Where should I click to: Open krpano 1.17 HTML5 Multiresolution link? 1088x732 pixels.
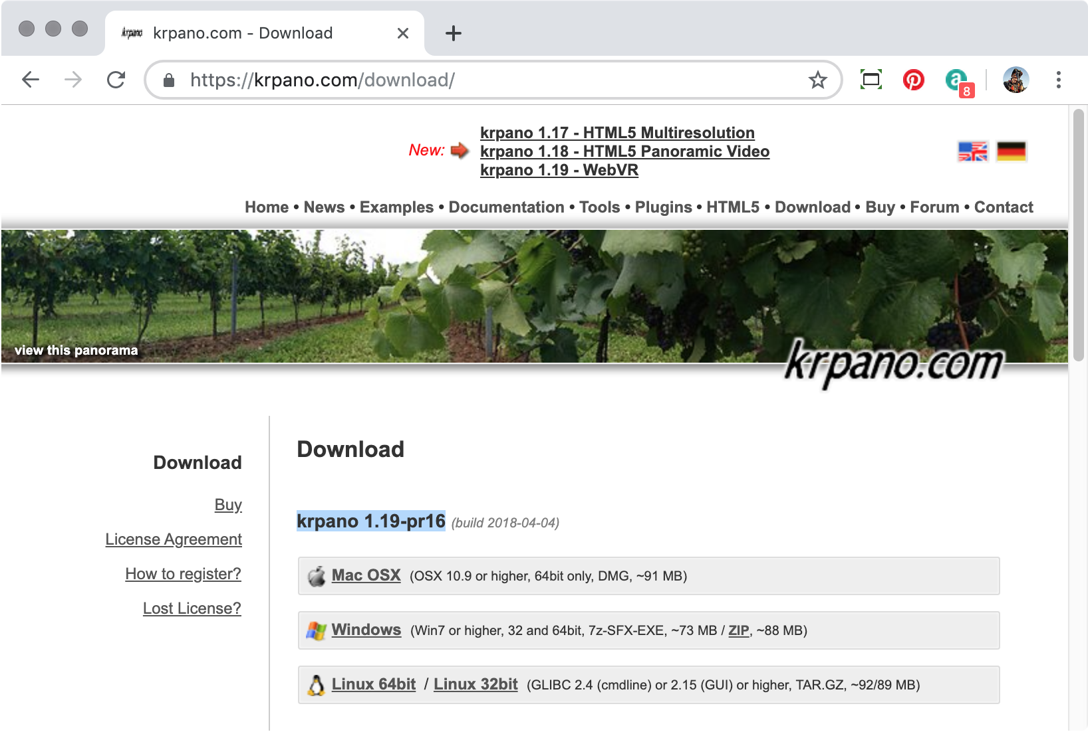pyautogui.click(x=617, y=133)
